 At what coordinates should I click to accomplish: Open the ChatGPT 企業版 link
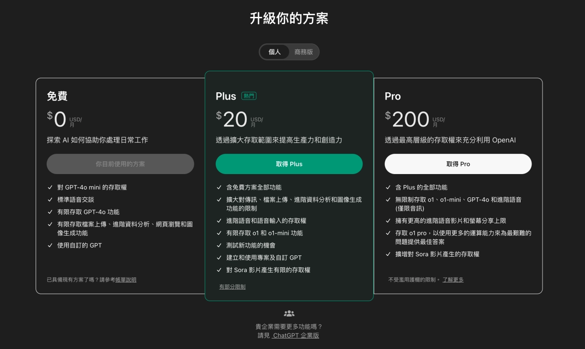click(296, 335)
